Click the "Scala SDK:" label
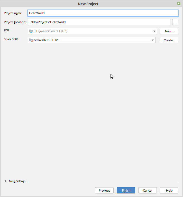Viewport: 183px width, 197px height. coord(11,39)
